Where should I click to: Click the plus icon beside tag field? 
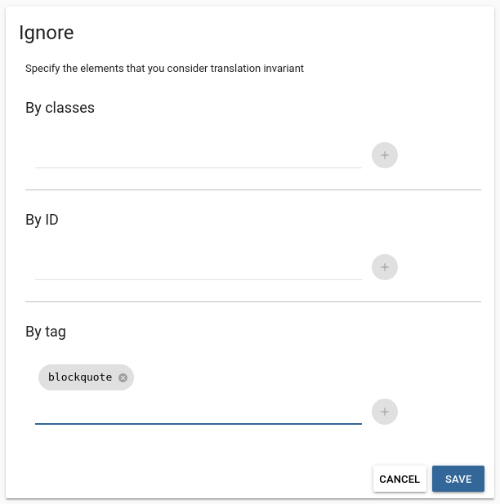coord(384,412)
